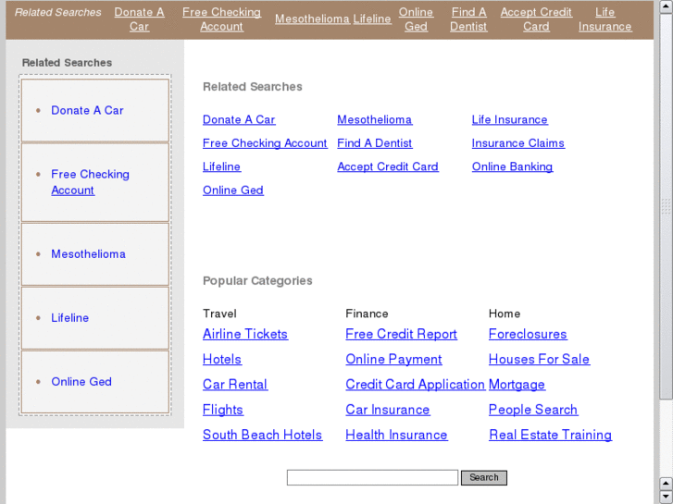Click Donate A Car in center Related Searches
673x504 pixels.
pyautogui.click(x=239, y=119)
